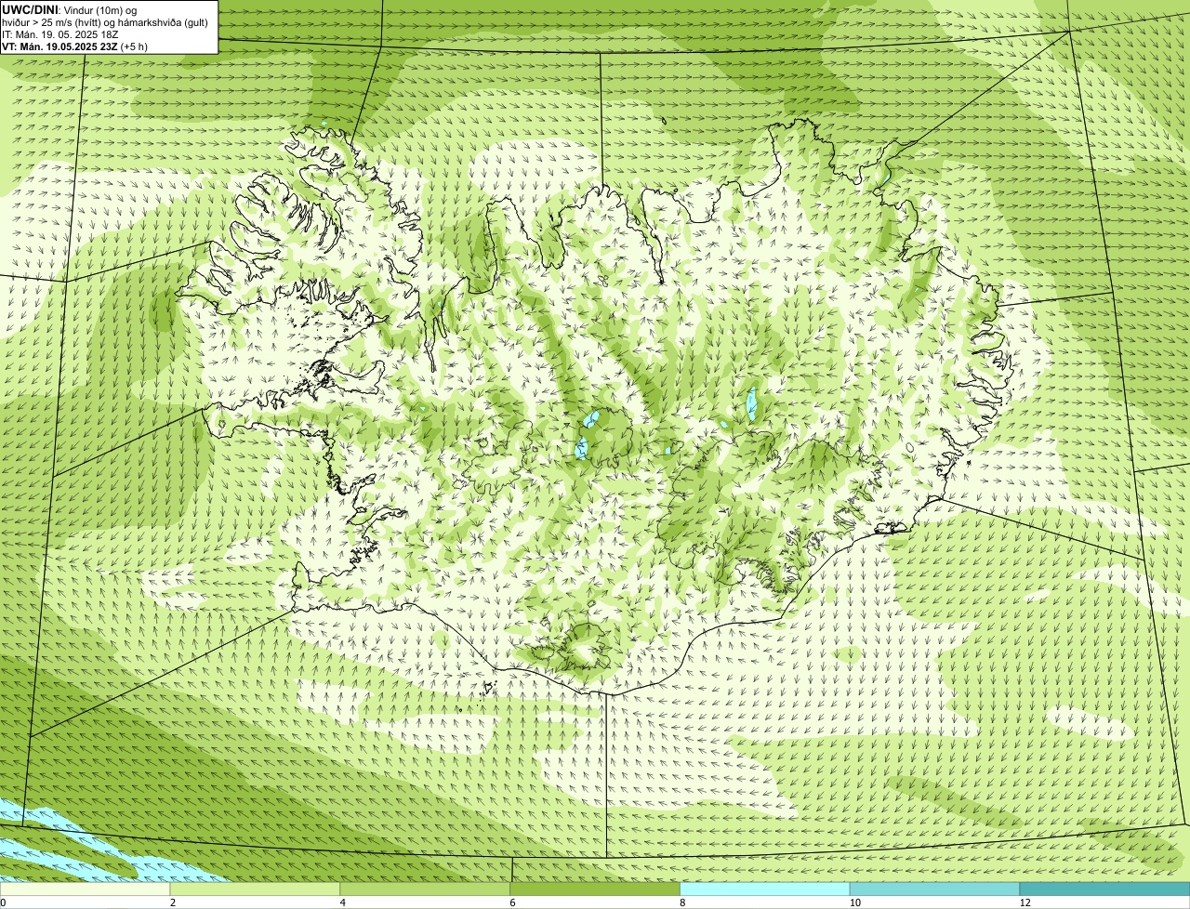Choose the dark green 6–8 legend segment
This screenshot has height=909, width=1190.
click(595, 889)
